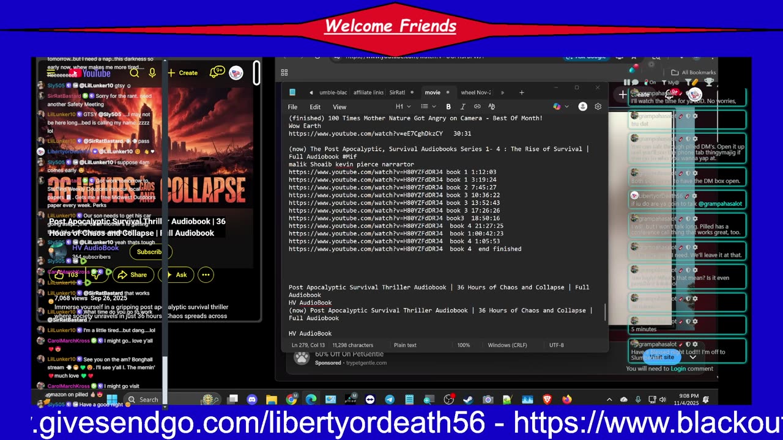Open YouTube notifications bell
Screen dimensions: 783x440
[217, 72]
